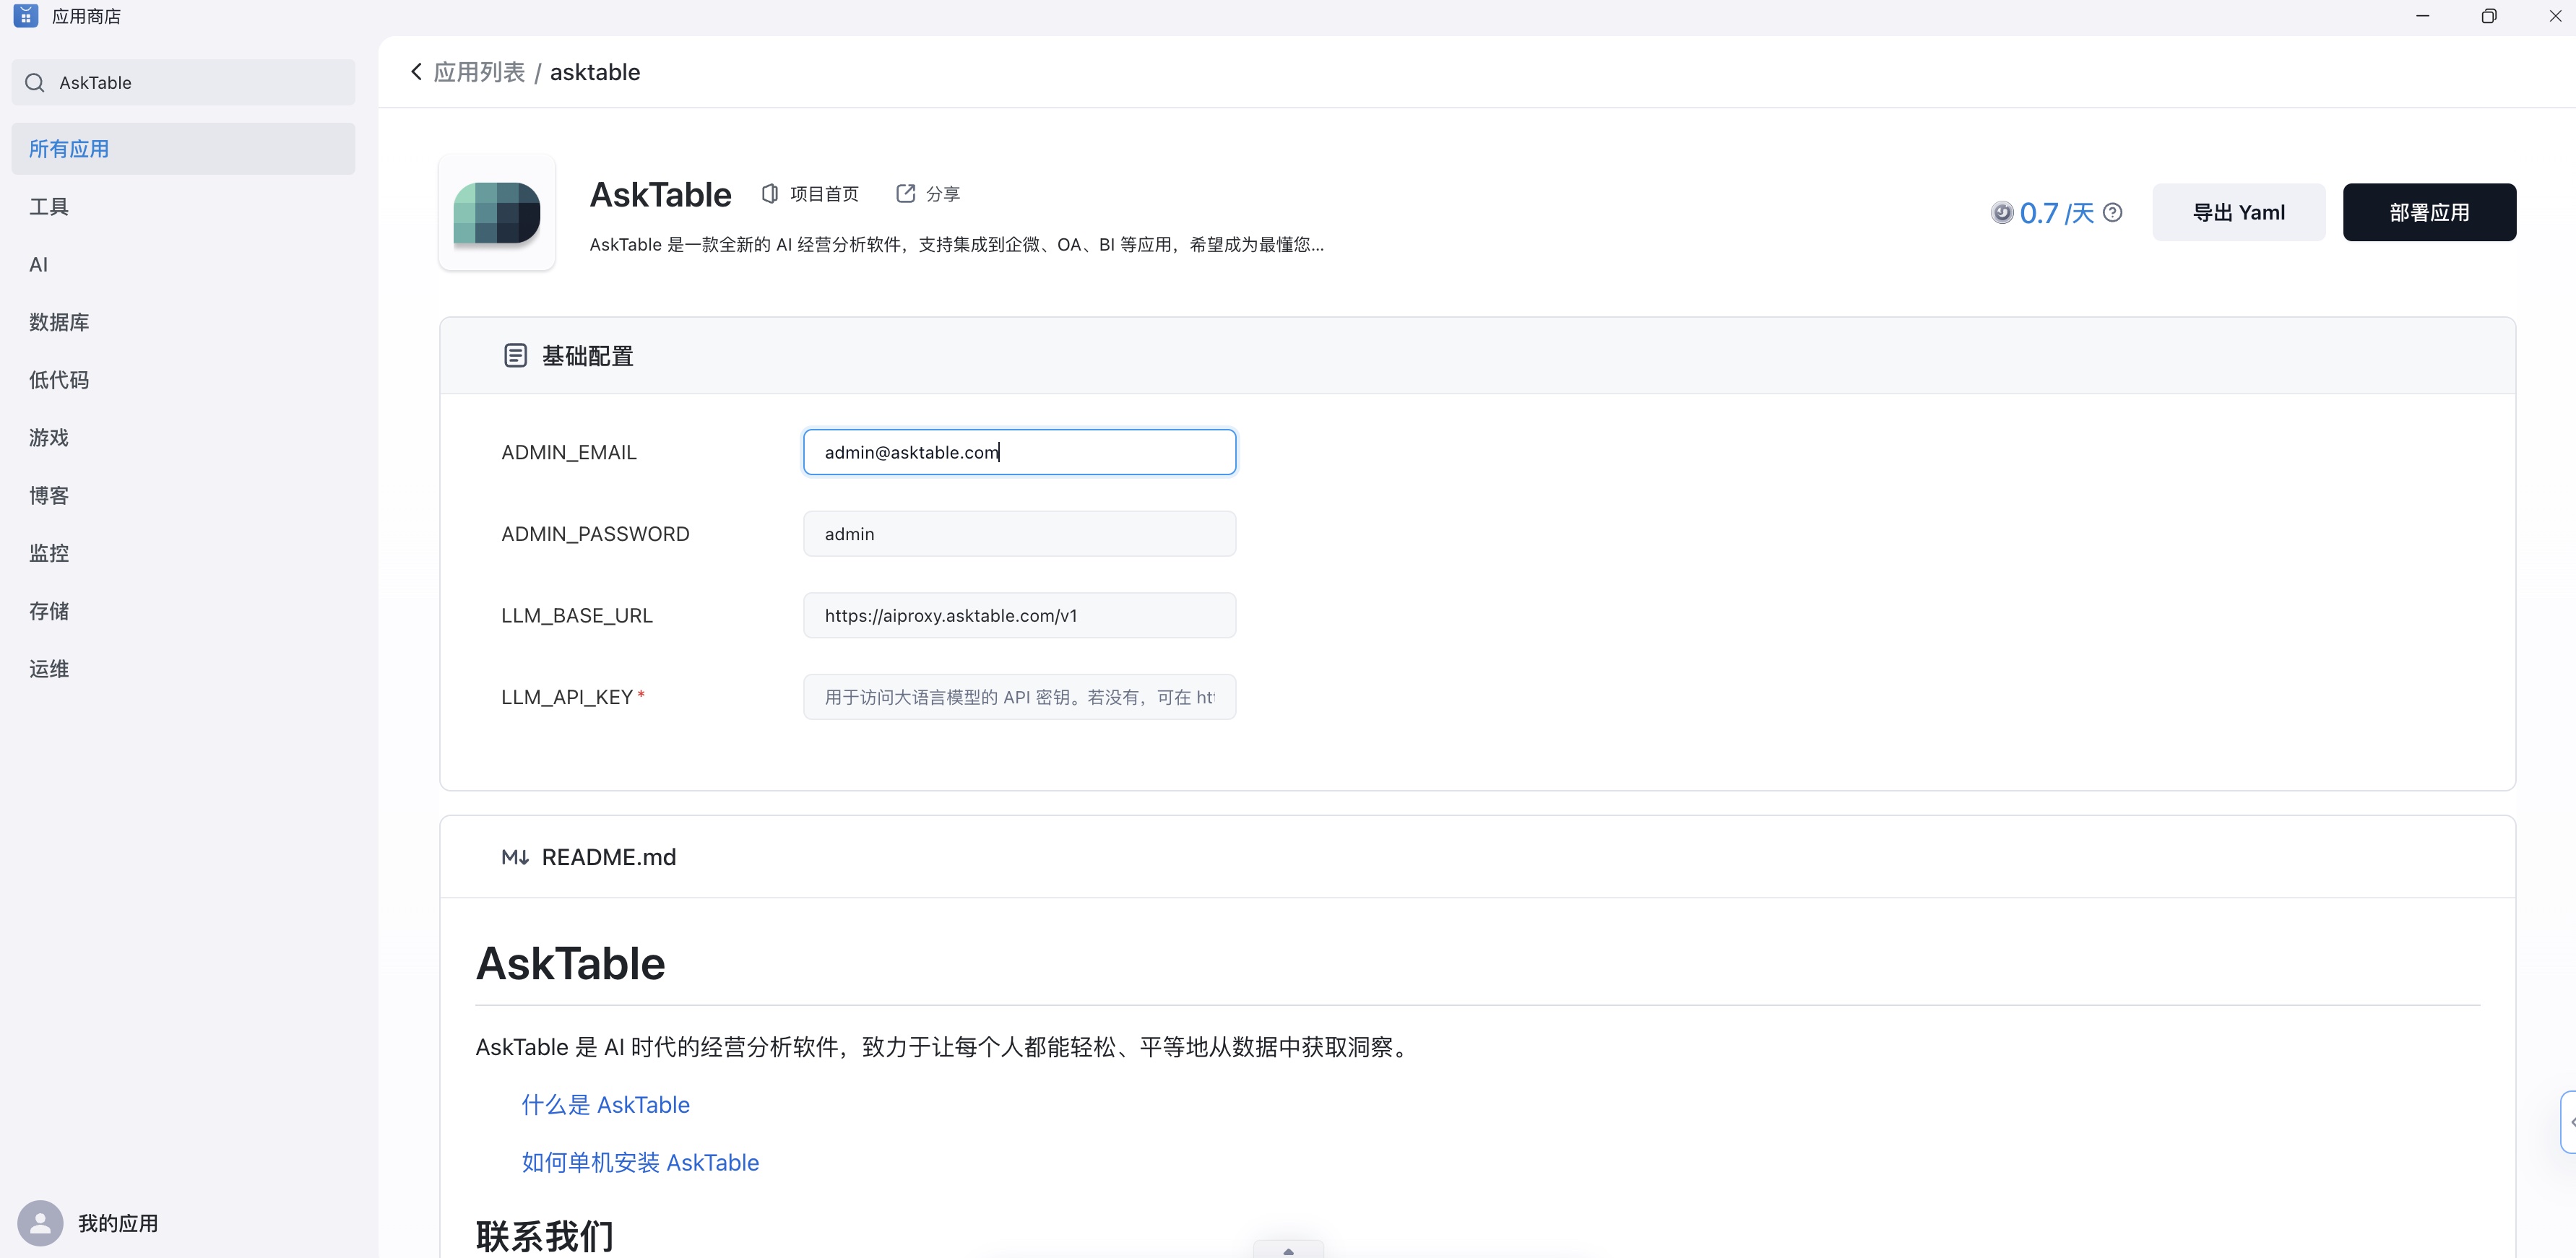2576x1258 pixels.
Task: Open 我的应用 avatar icon
Action: point(40,1222)
